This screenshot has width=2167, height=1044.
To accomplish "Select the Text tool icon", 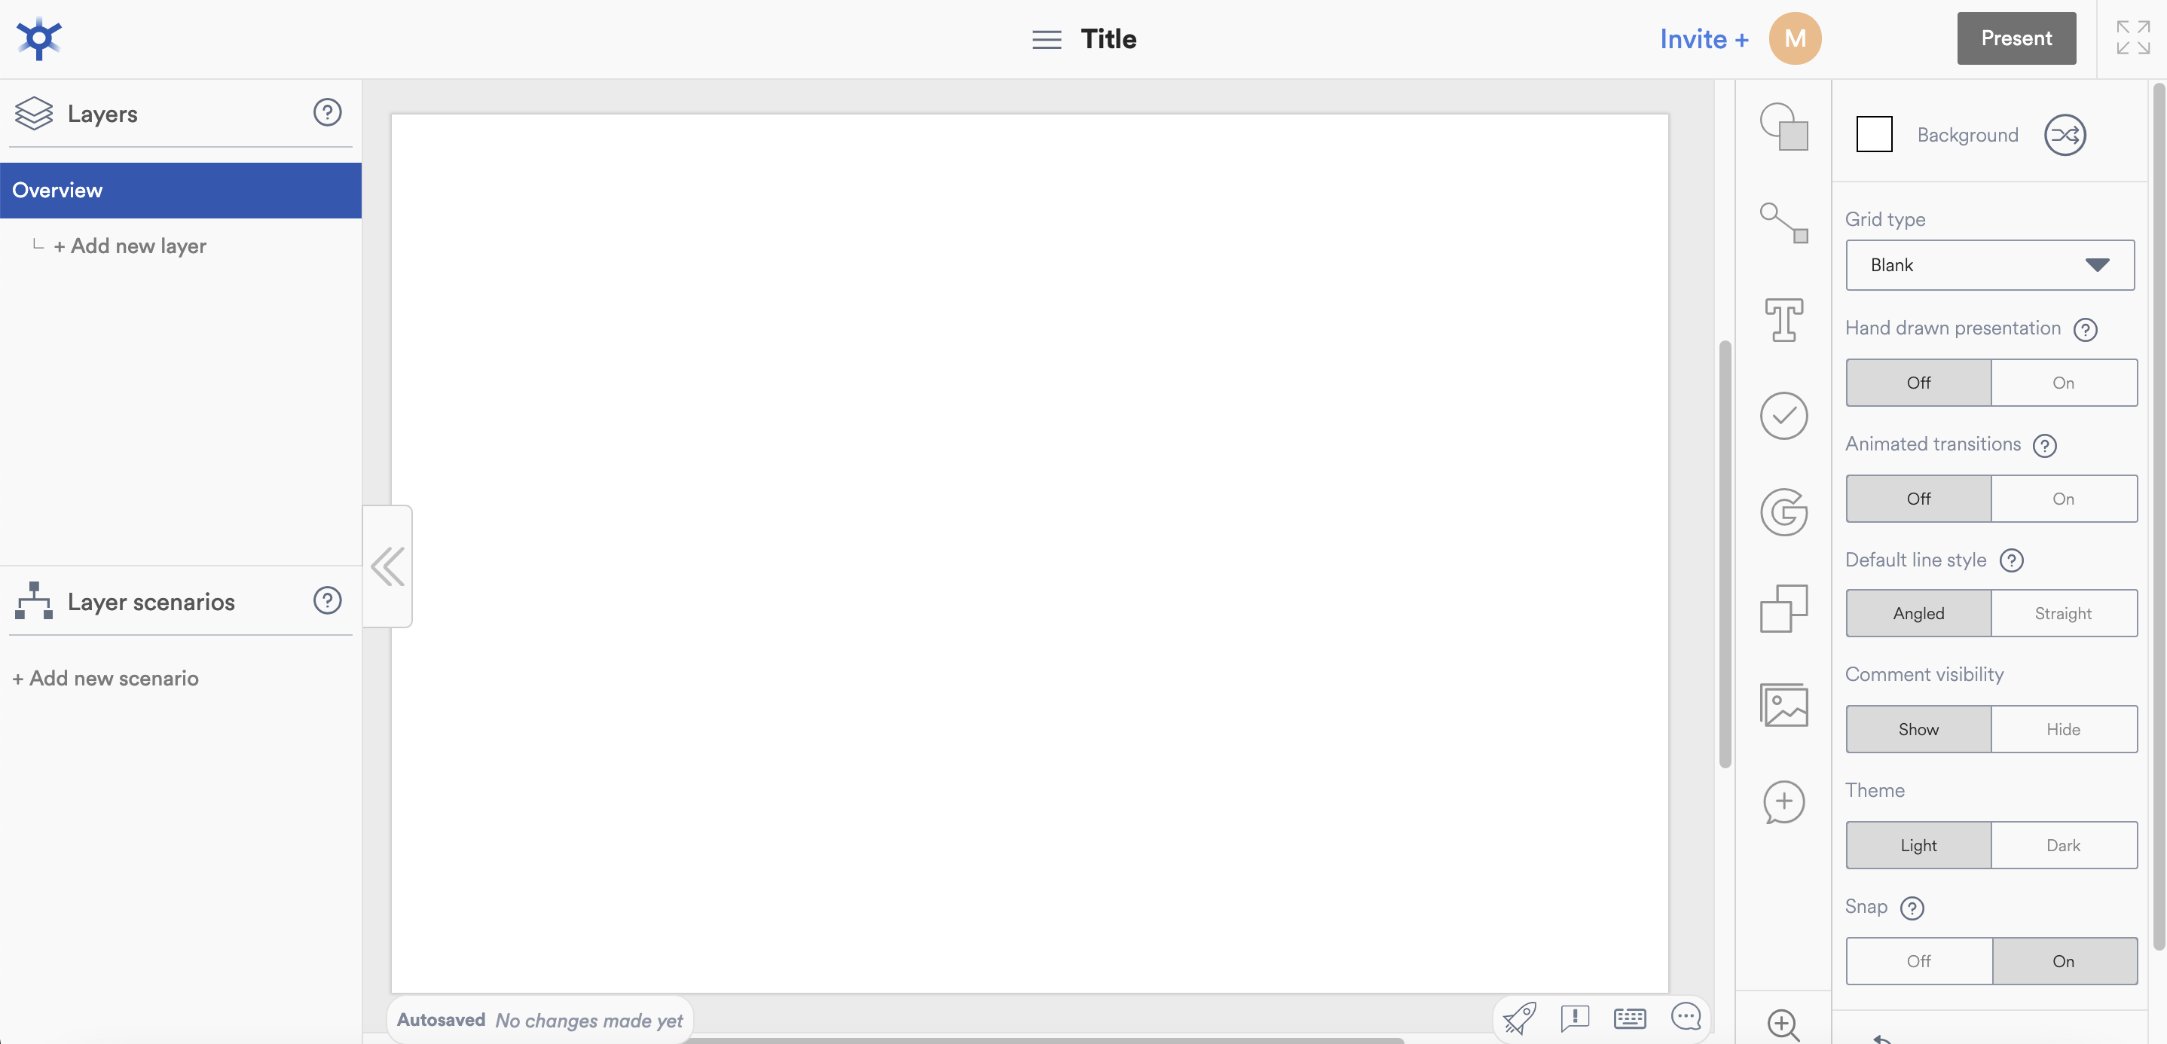I will tap(1783, 319).
